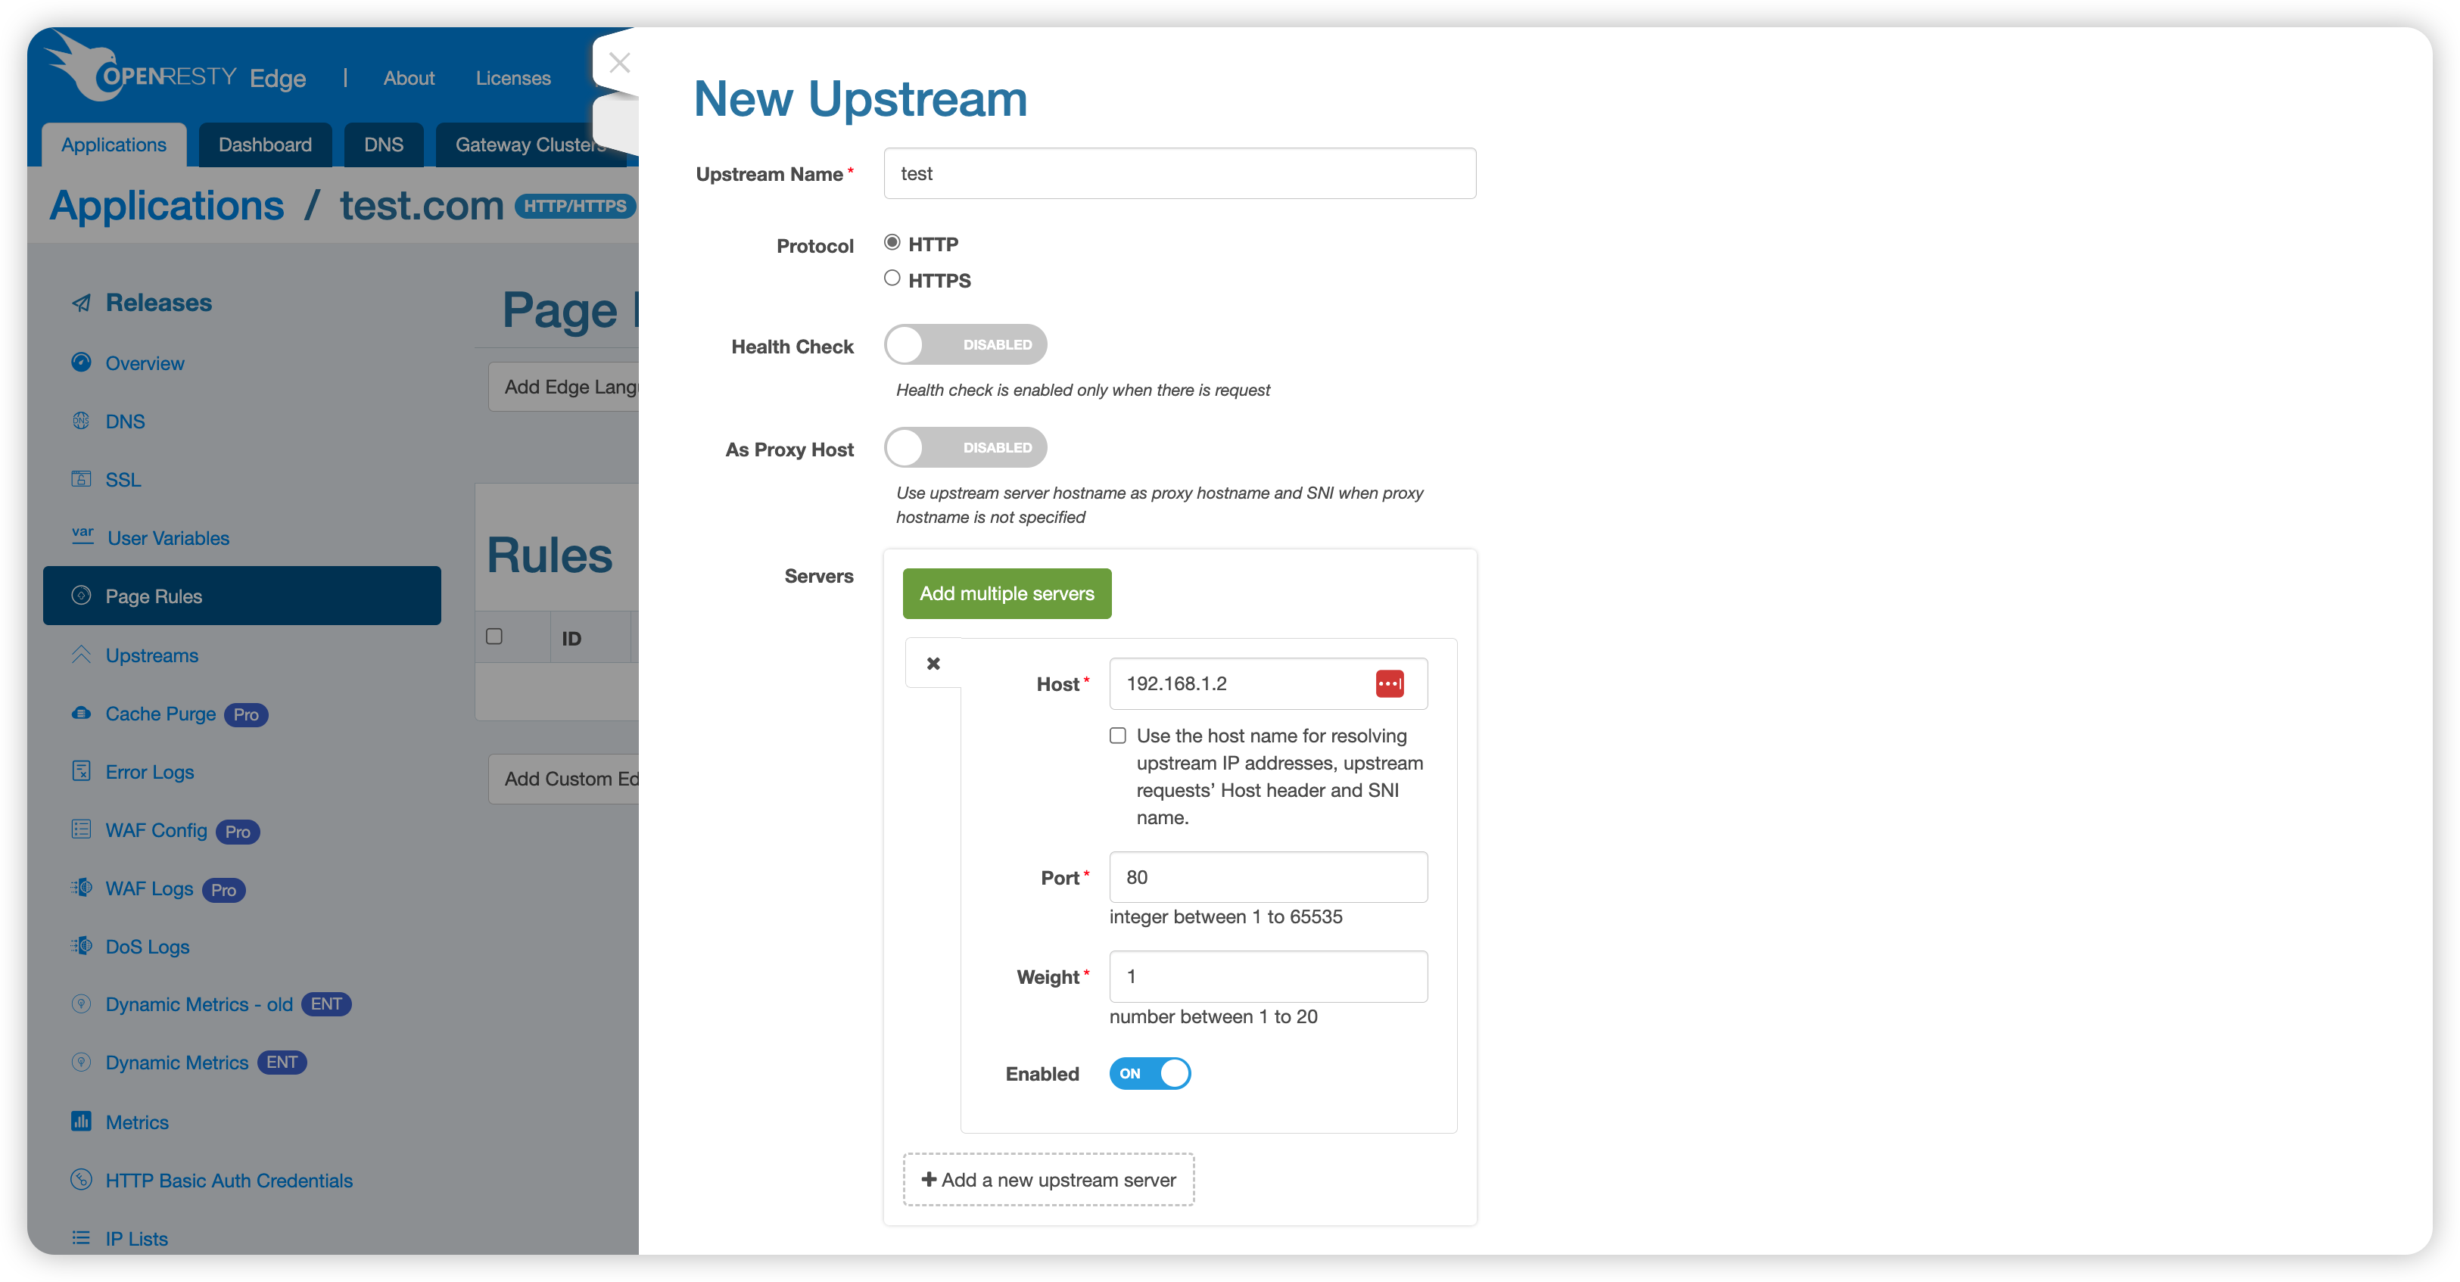Open Applications breadcrumb link
Image resolution: width=2460 pixels, height=1282 pixels.
pyautogui.click(x=167, y=205)
